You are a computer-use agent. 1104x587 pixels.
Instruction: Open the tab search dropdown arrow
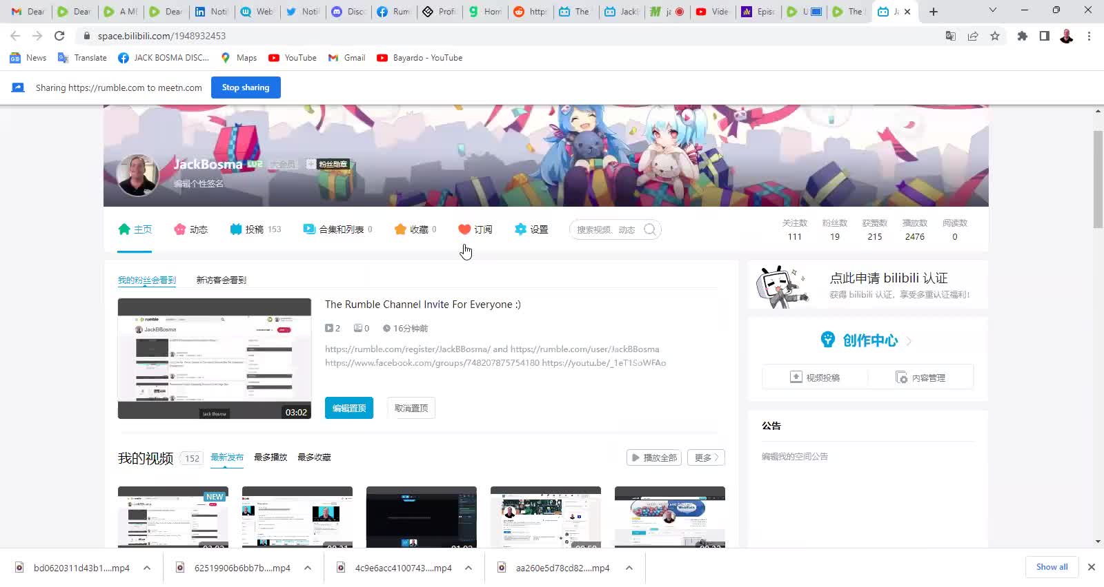click(x=993, y=10)
